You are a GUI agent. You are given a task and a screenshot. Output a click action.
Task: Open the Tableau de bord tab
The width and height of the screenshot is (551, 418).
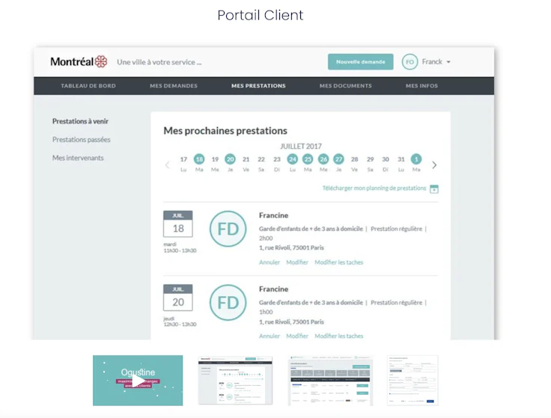coord(88,86)
